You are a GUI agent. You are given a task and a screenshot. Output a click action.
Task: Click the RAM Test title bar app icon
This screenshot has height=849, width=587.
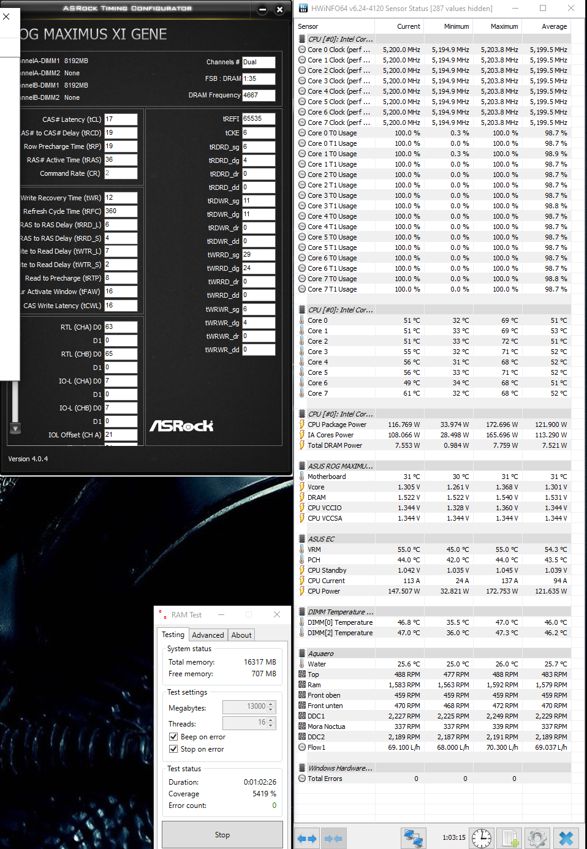[162, 613]
